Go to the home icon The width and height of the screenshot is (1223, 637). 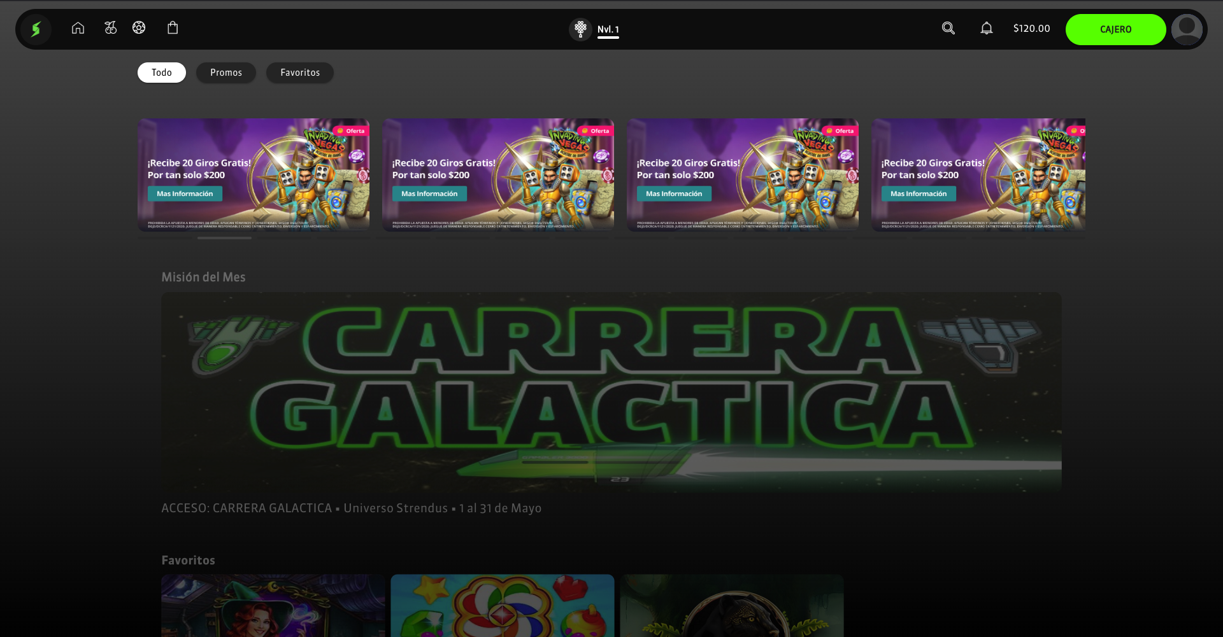[78, 28]
